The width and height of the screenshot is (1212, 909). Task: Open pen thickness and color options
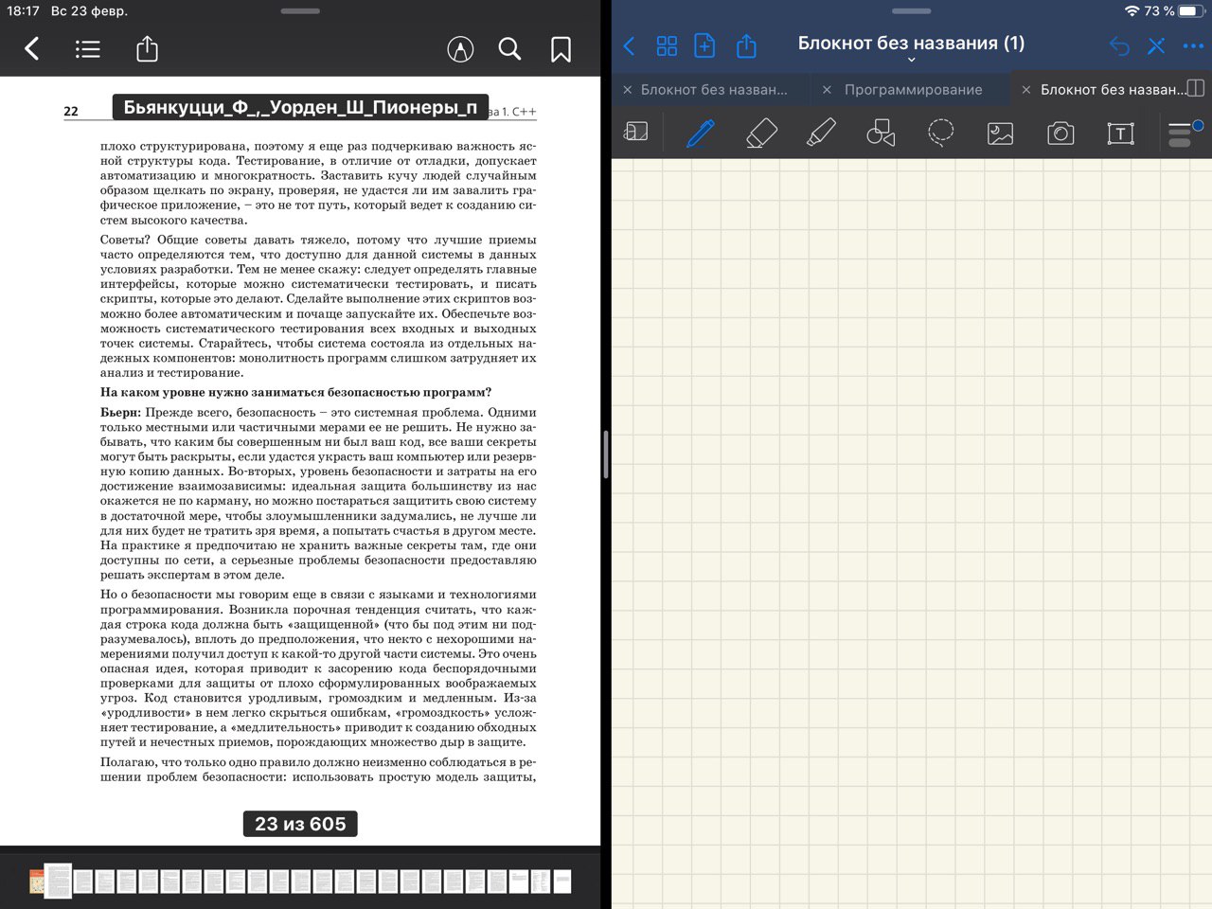click(1184, 134)
